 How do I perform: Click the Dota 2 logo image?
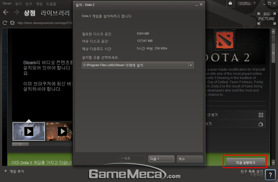pos(224,40)
